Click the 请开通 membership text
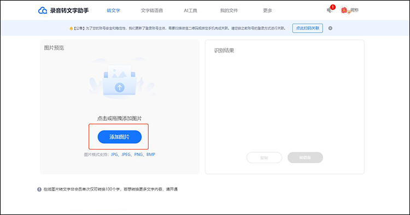The width and height of the screenshot is (410, 215). tap(172, 189)
